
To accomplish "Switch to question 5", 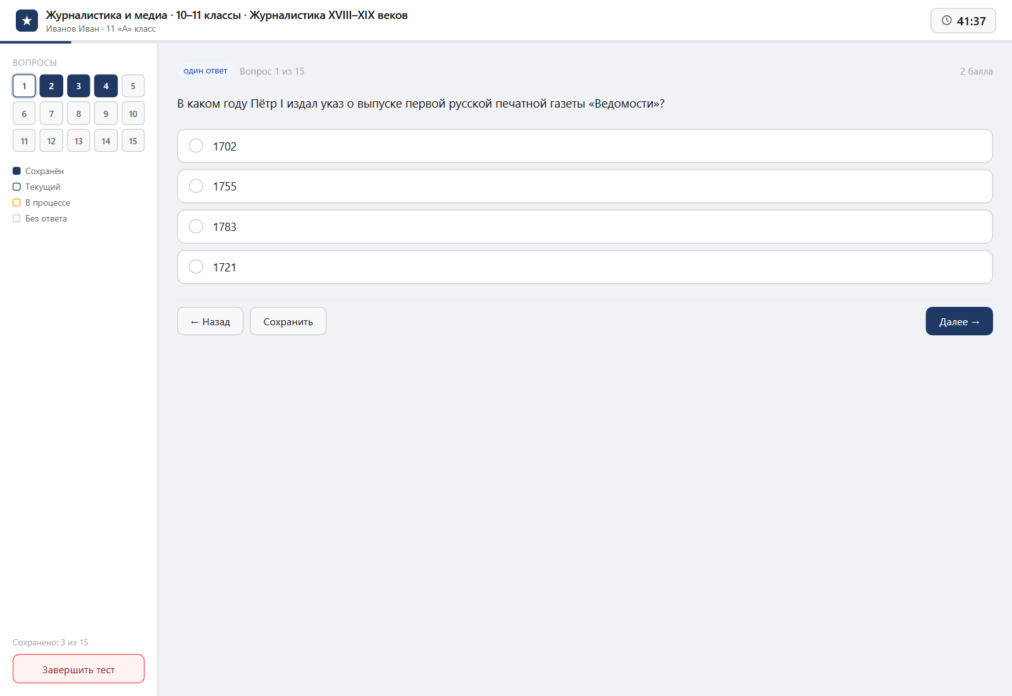I will click(133, 86).
